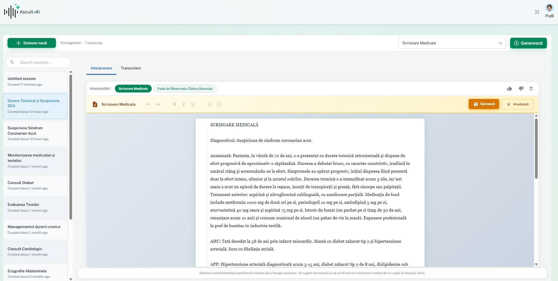Toggle fullscreen mode icon near Profil
This screenshot has width=558, height=281.
pyautogui.click(x=537, y=12)
